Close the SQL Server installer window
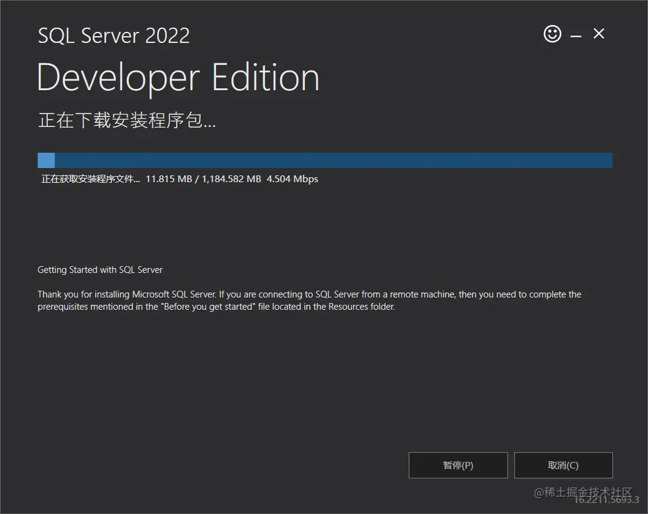 coord(599,34)
